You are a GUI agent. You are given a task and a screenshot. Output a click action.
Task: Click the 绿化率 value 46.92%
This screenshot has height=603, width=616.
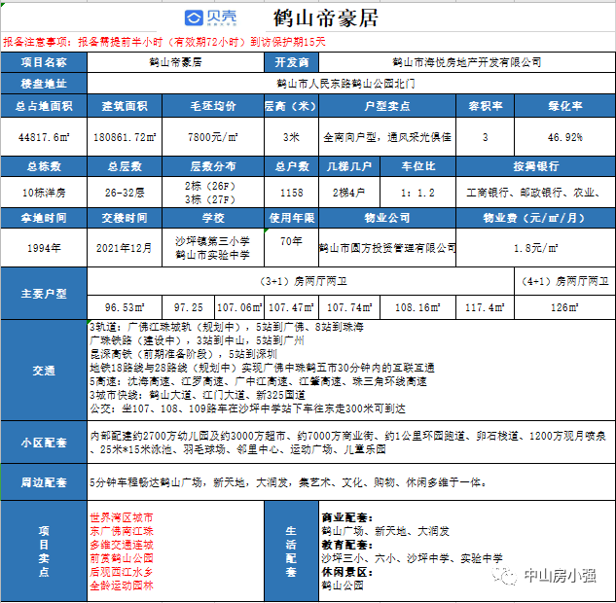tap(564, 137)
